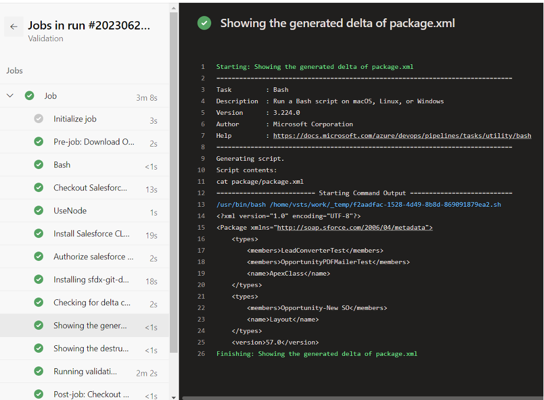Open the Pre-job: Download step log
The image size is (544, 400).
point(84,141)
